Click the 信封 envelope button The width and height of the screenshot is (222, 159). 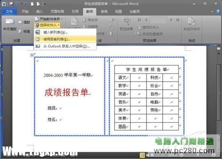click(24, 22)
